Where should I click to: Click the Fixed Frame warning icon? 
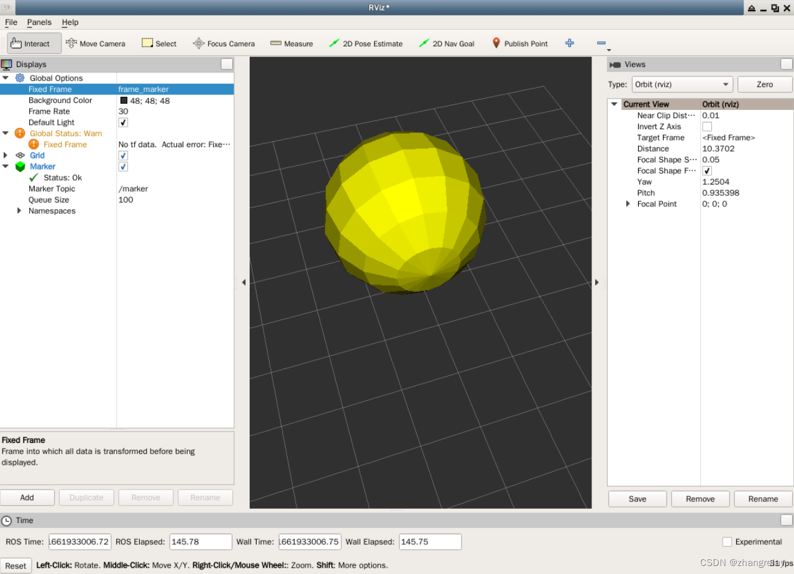tap(34, 144)
